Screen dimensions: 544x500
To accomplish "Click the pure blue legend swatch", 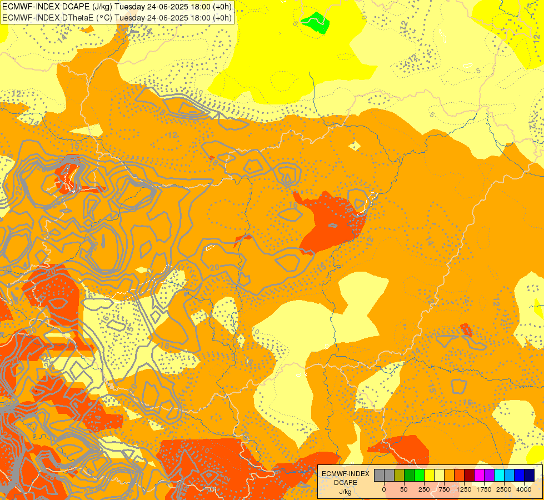I will [520, 476].
